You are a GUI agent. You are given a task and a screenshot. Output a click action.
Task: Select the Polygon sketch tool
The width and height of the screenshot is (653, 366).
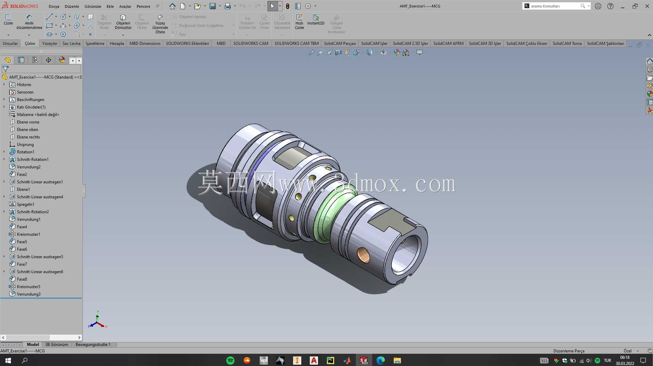click(x=63, y=34)
